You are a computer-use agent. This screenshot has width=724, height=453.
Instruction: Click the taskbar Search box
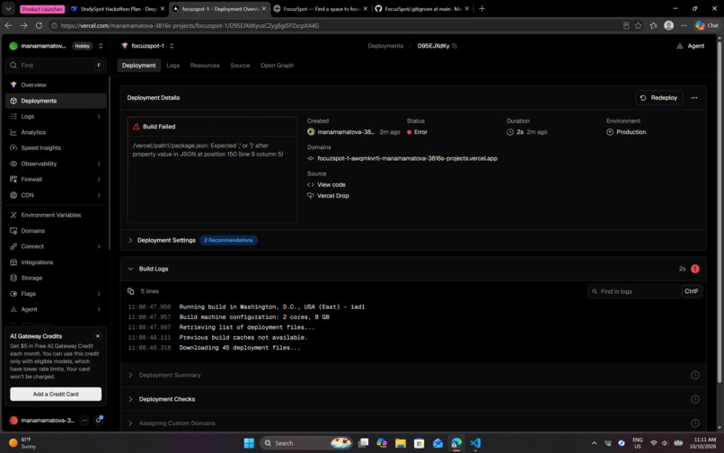(306, 443)
